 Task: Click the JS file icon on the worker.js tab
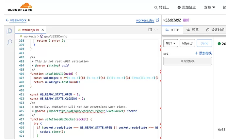point(20,30)
